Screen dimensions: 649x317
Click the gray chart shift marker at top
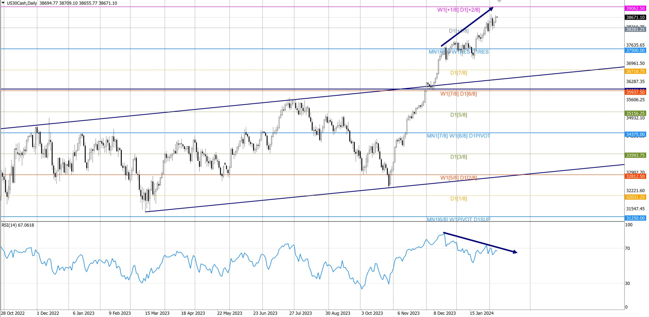[499, 1]
